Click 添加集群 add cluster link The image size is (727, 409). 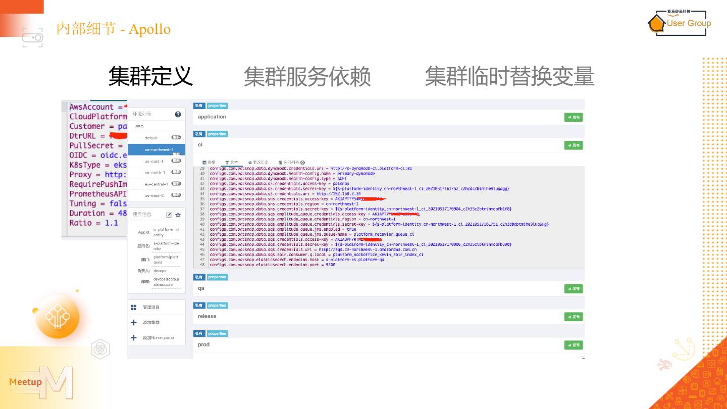click(151, 322)
